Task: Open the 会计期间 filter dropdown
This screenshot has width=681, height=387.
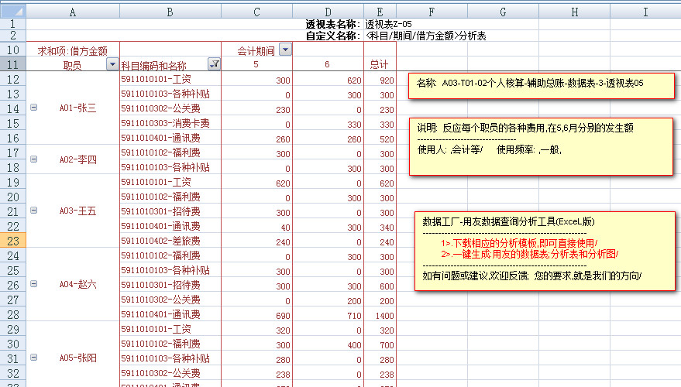Action: 285,50
